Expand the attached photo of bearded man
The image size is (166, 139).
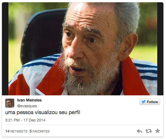pyautogui.click(x=83, y=49)
